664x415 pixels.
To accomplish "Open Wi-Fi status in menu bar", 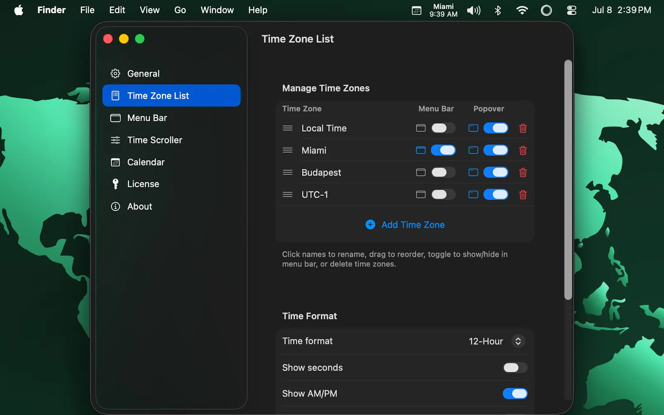I will 522,10.
